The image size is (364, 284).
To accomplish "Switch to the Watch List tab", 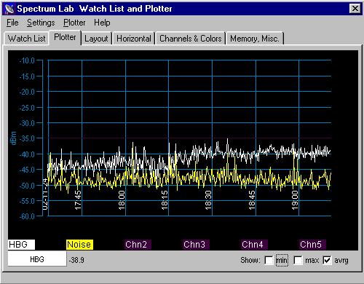I will 26,39.
